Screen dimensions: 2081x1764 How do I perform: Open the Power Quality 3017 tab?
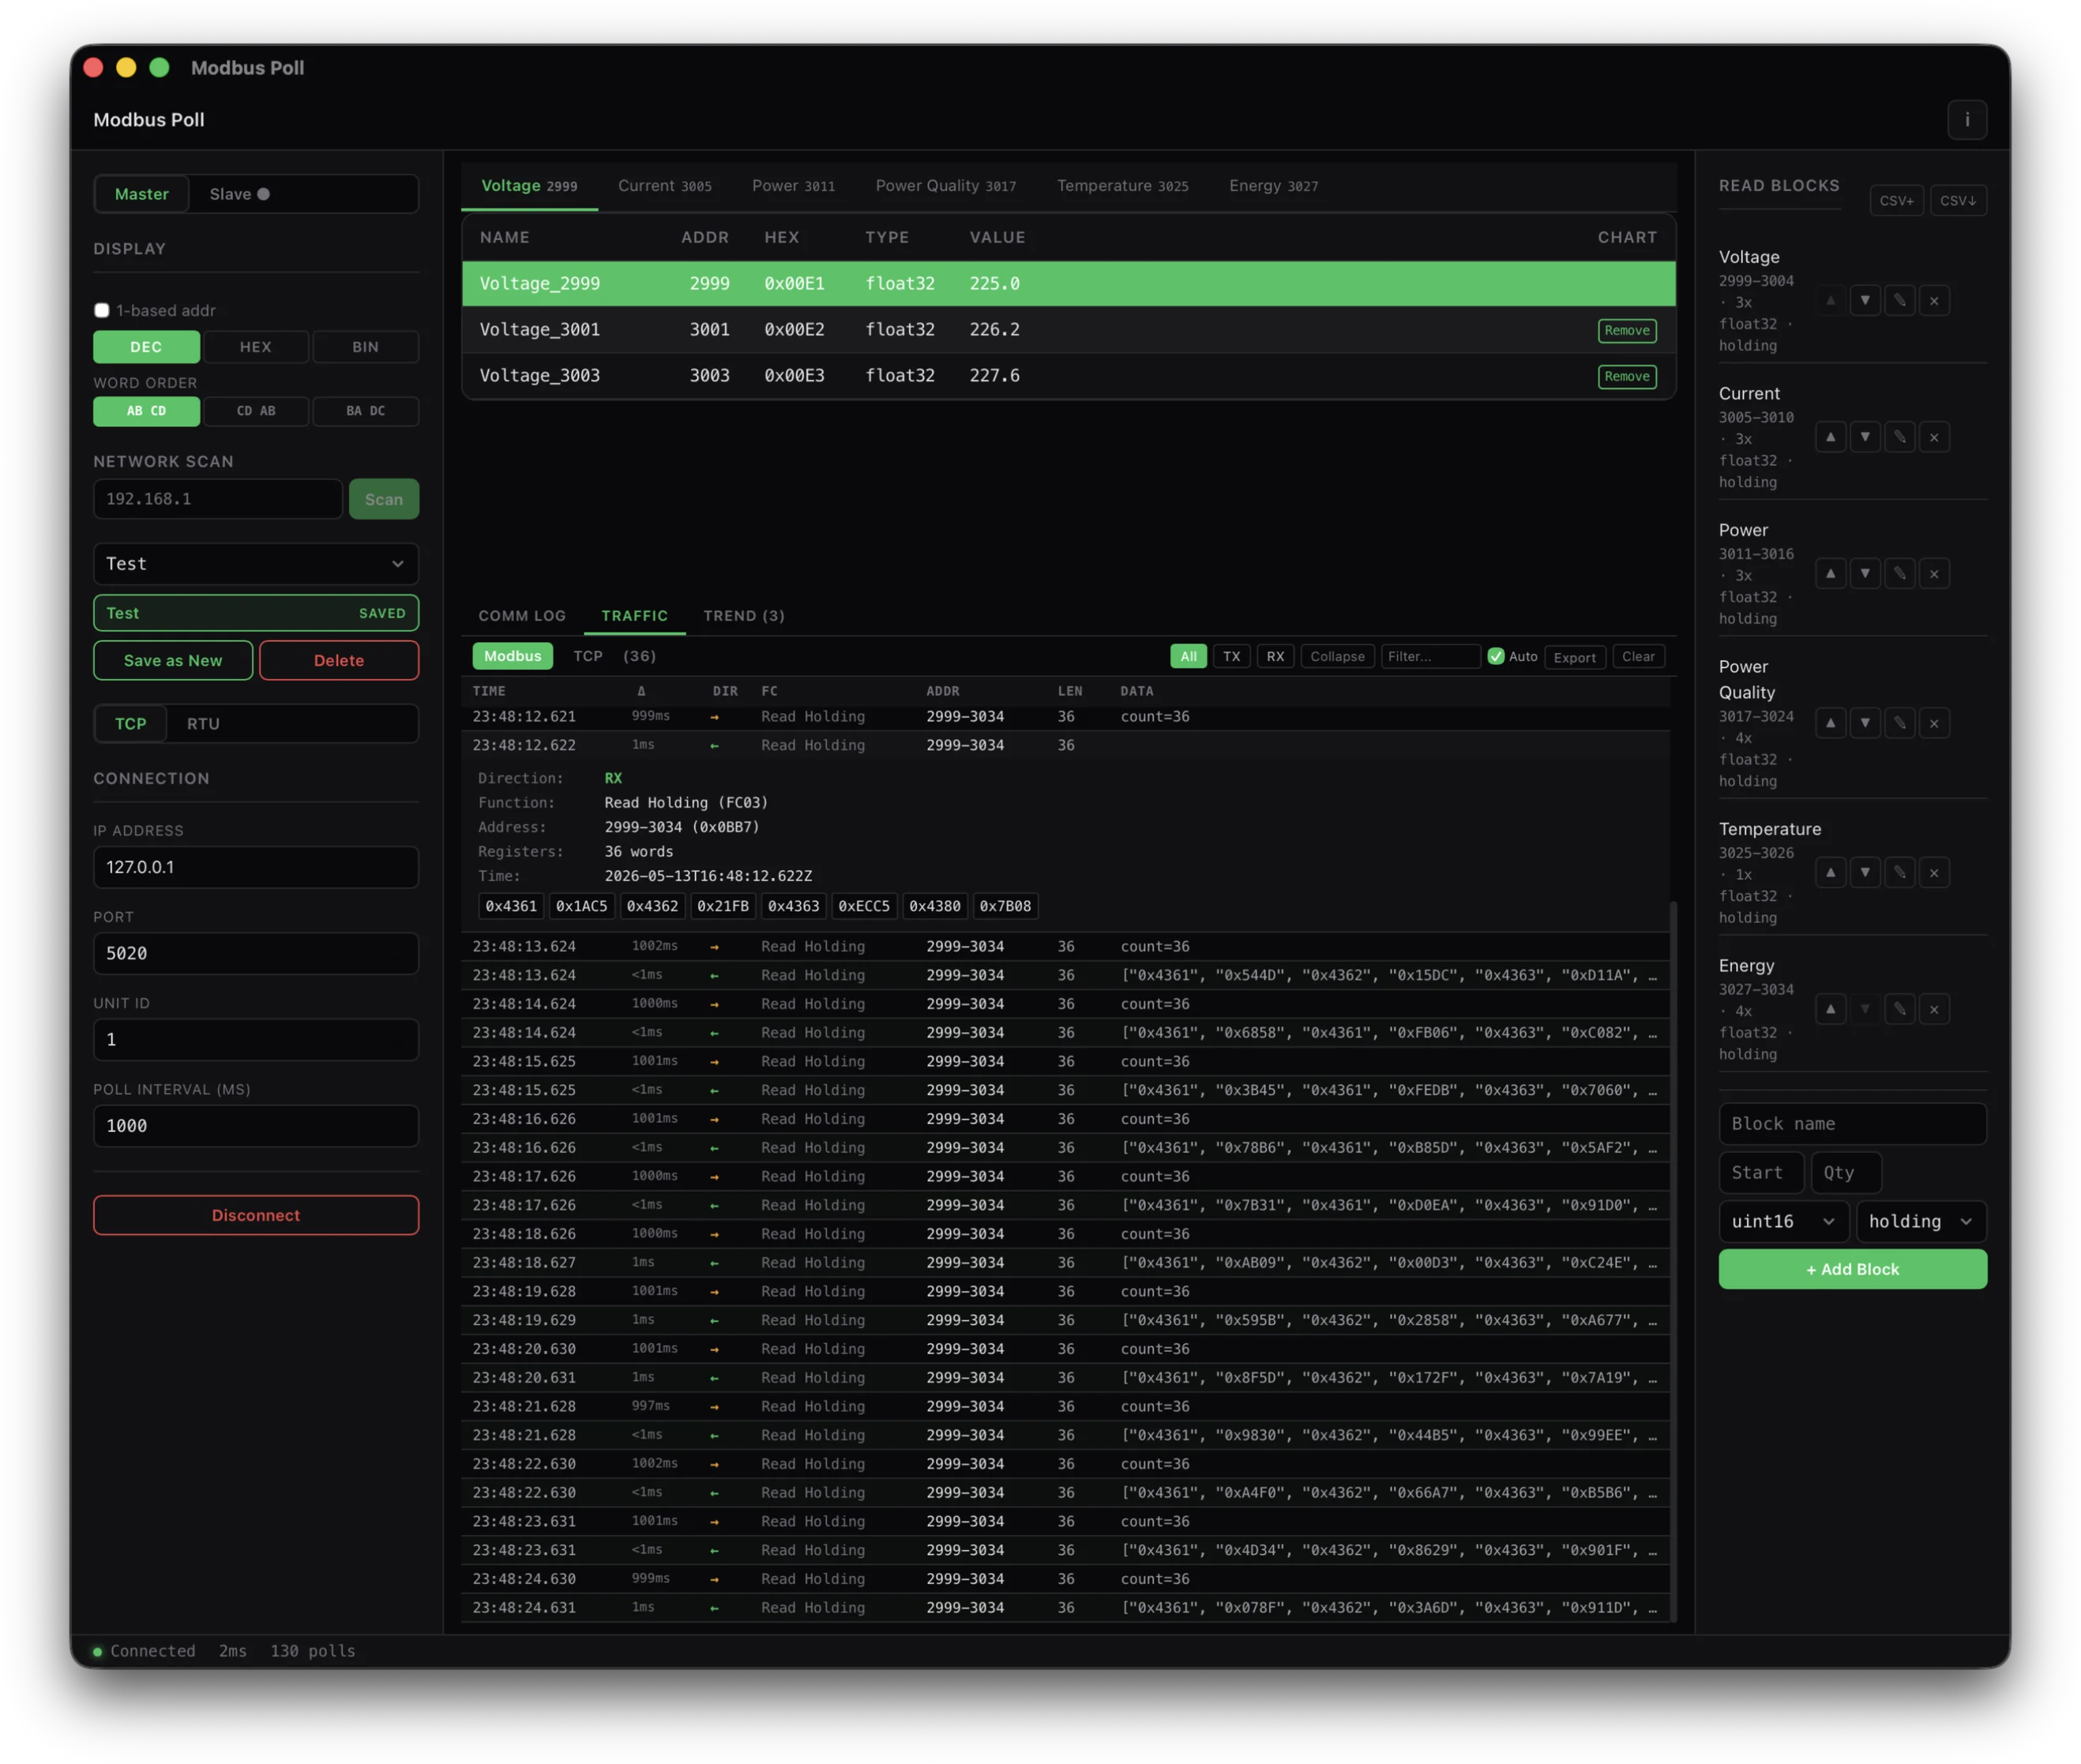coord(945,186)
